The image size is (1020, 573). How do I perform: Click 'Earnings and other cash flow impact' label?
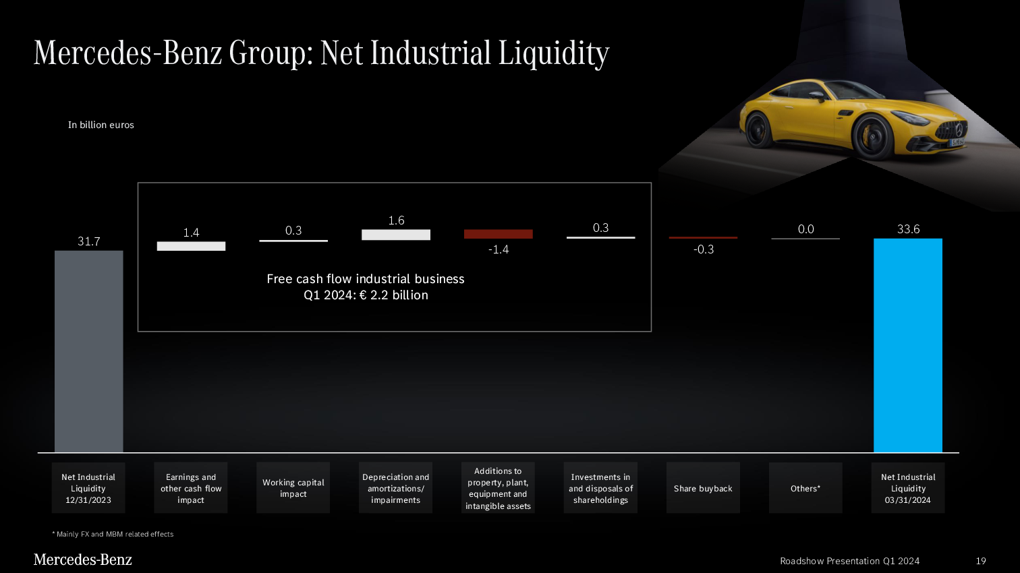[191, 488]
